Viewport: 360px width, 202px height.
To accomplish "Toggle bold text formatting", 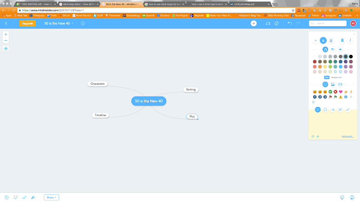I will pyautogui.click(x=343, y=41).
